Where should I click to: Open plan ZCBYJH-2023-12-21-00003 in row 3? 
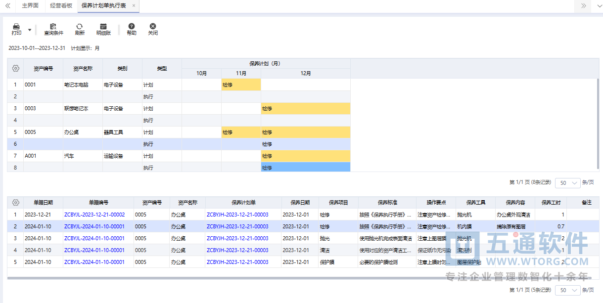pyautogui.click(x=237, y=238)
